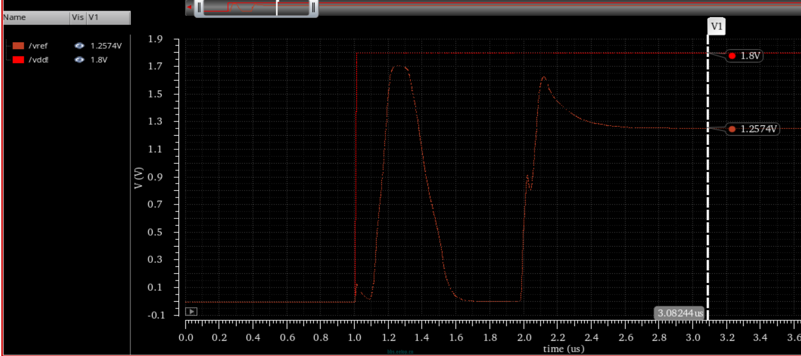
Task: Click the Vis column header
Action: tap(78, 17)
